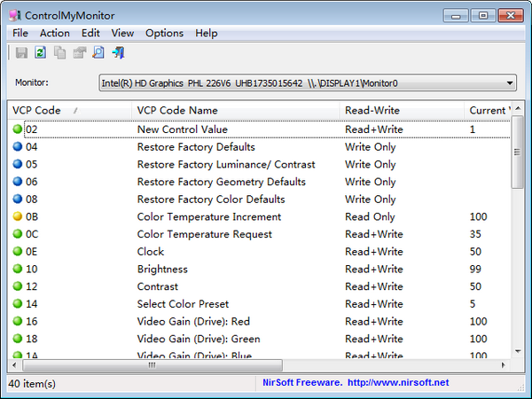Click the Refresh toolbar icon
The image size is (532, 399).
point(40,53)
